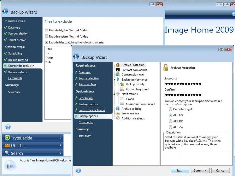Open Backup method step in front wizard

tap(88, 104)
